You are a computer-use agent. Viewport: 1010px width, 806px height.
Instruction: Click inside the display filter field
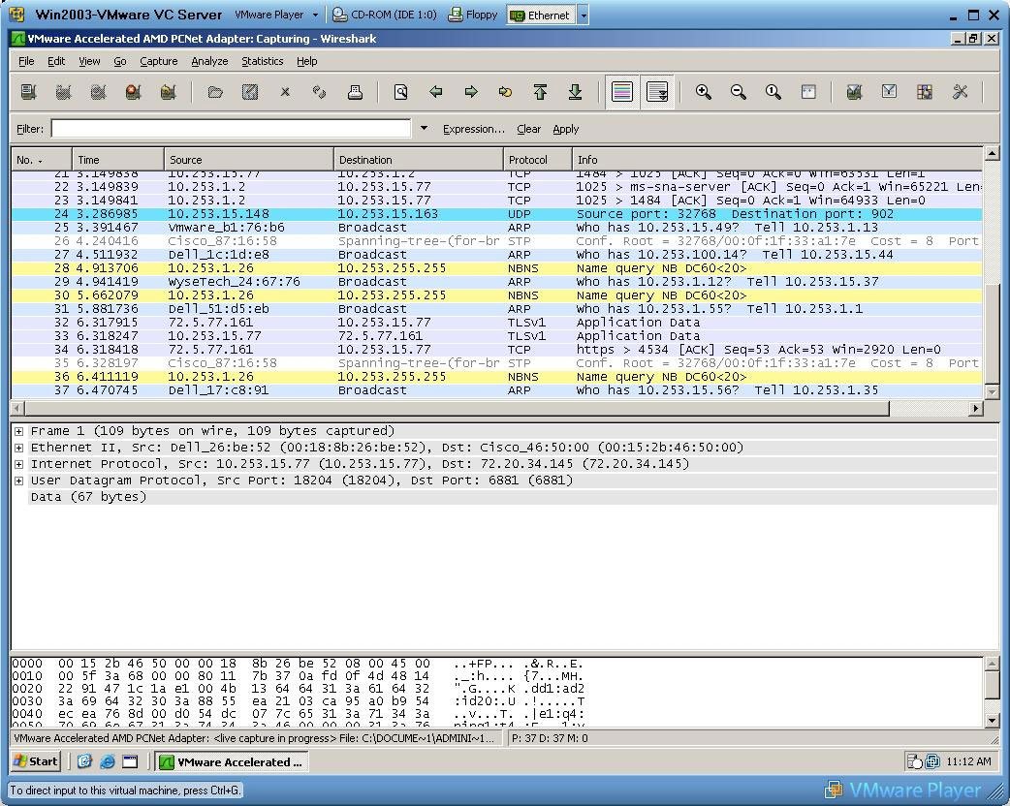pos(231,129)
